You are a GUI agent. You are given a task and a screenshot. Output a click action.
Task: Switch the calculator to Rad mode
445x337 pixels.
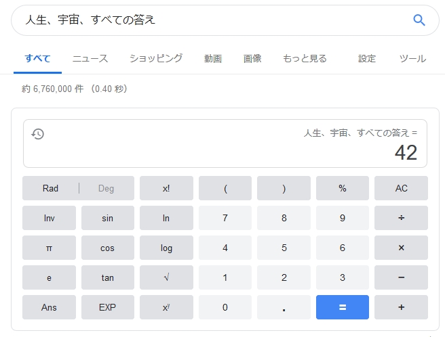[x=50, y=188]
